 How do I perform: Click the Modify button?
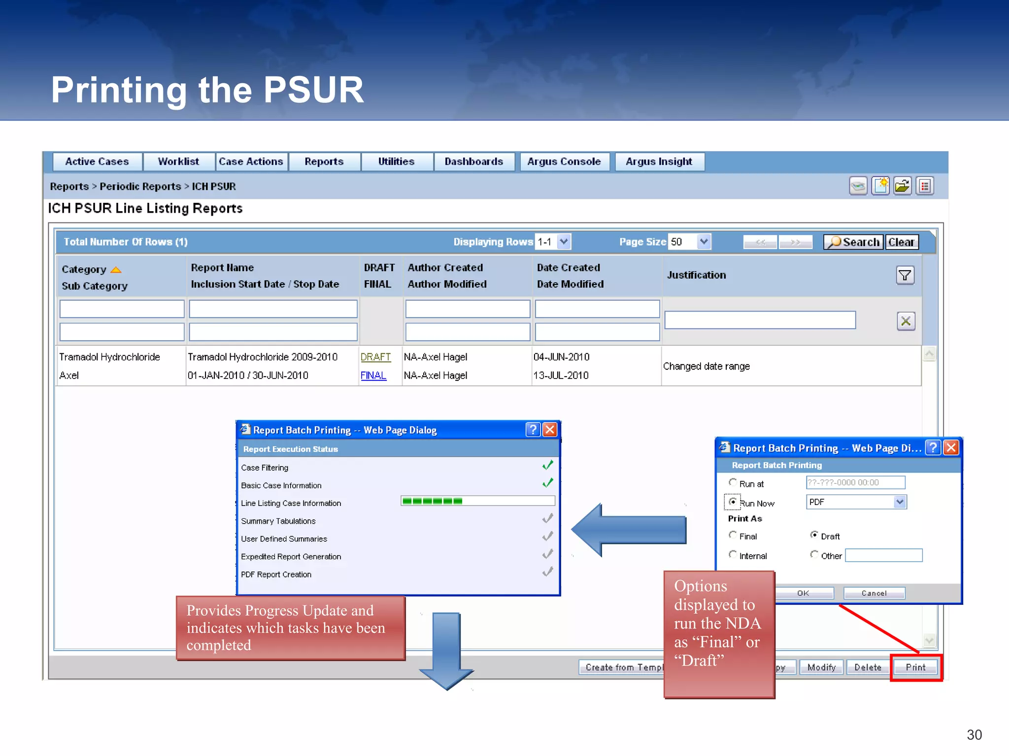point(821,667)
